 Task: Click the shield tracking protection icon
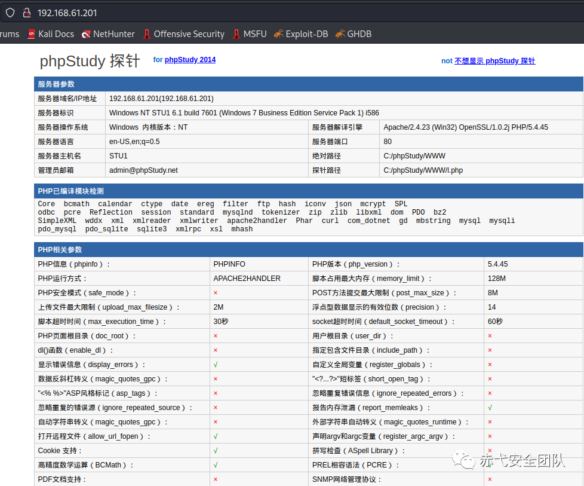point(10,13)
